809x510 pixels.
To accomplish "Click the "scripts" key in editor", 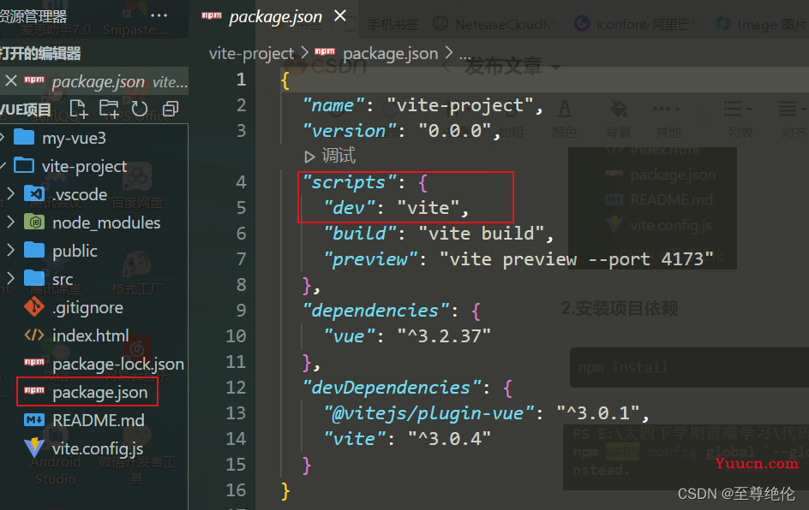I will pos(350,182).
